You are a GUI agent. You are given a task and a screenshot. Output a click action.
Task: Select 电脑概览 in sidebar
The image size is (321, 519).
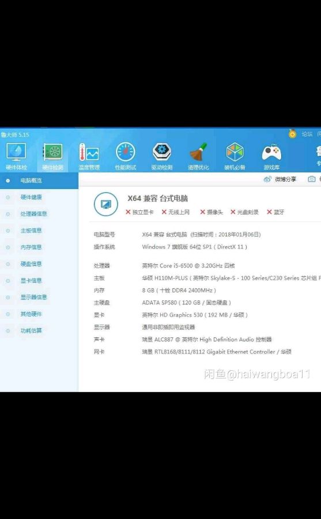pyautogui.click(x=39, y=180)
